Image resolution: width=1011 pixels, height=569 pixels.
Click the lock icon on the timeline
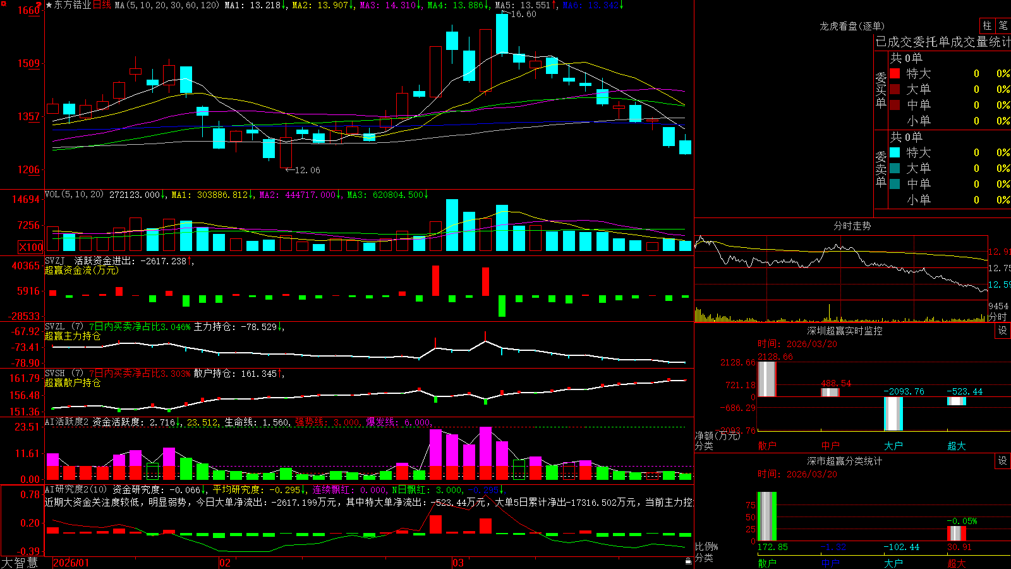[688, 561]
